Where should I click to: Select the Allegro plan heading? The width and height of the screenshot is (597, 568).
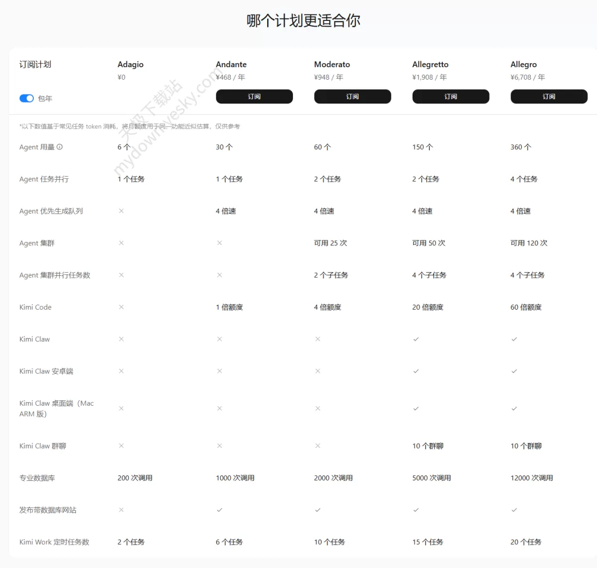pos(523,65)
